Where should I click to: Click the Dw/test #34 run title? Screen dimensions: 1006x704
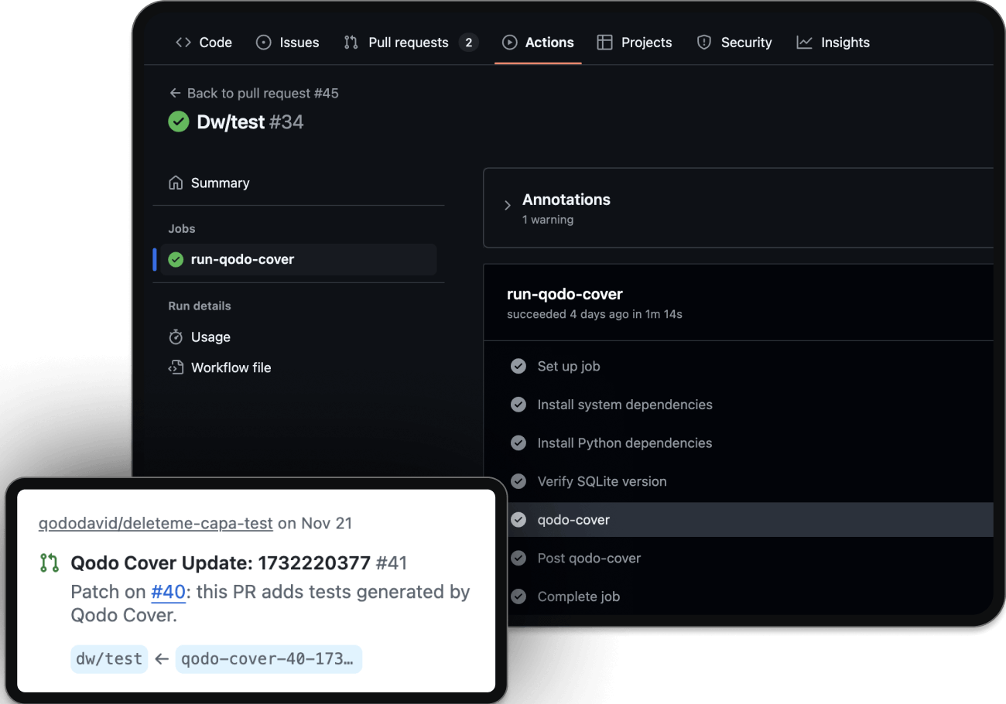(250, 121)
